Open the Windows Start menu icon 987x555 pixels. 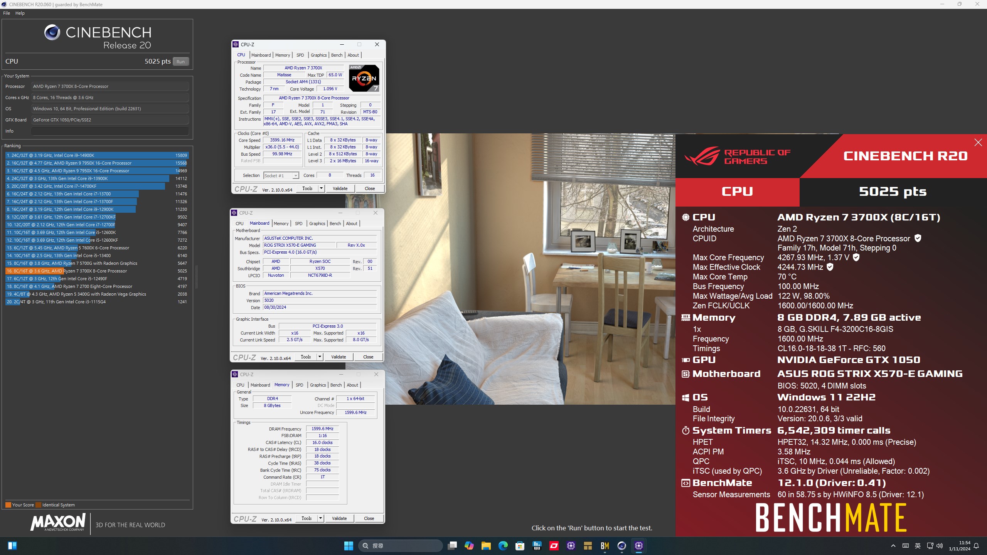click(x=349, y=546)
